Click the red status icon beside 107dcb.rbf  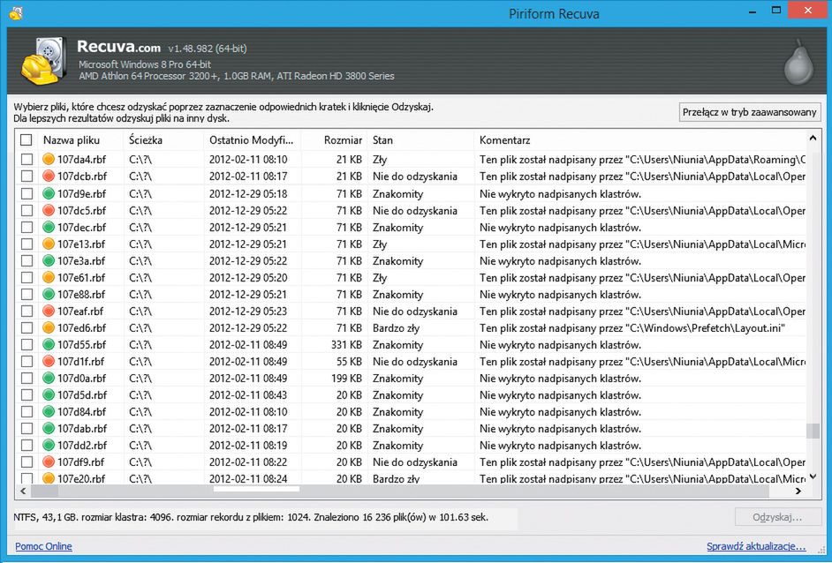click(x=49, y=176)
